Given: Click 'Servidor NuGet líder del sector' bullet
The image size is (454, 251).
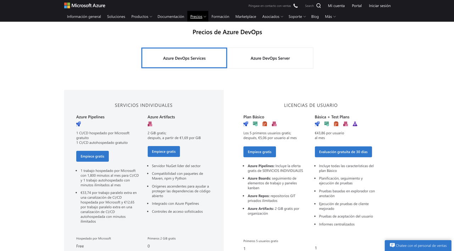Looking at the screenshot, I should coord(176,166).
